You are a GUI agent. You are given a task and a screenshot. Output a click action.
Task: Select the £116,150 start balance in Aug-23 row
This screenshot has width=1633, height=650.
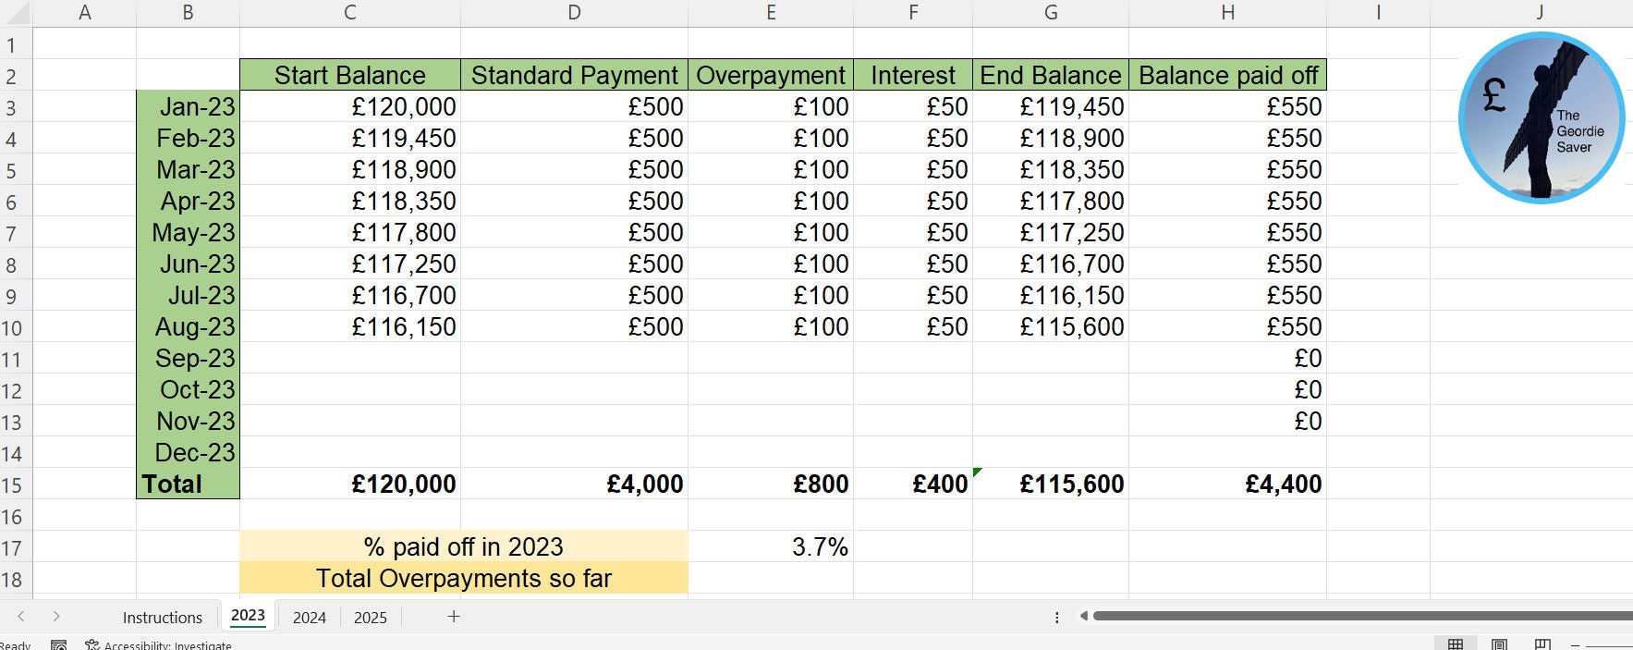pyautogui.click(x=350, y=326)
